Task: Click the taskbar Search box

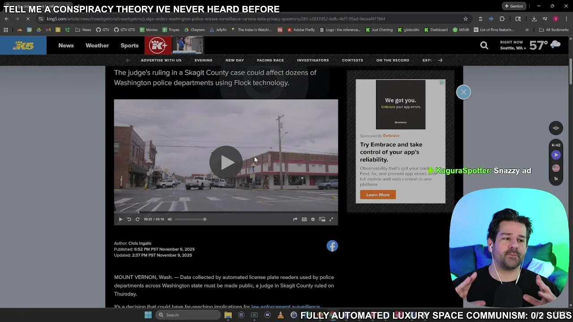Action: click(x=188, y=315)
